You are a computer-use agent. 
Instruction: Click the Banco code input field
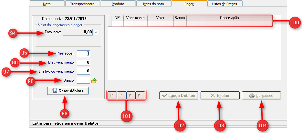point(83,80)
